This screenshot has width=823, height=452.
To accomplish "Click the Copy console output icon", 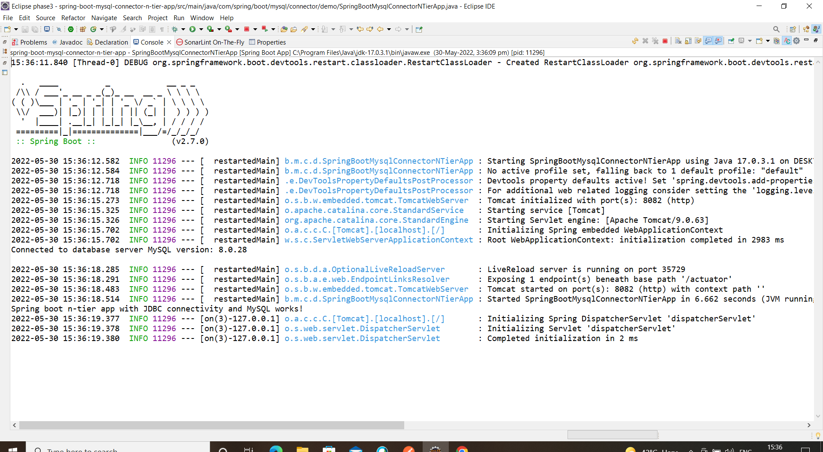I will click(776, 41).
